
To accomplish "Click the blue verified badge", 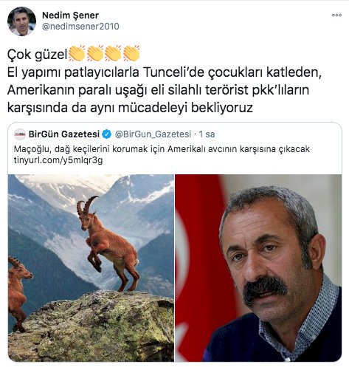I will pyautogui.click(x=106, y=134).
